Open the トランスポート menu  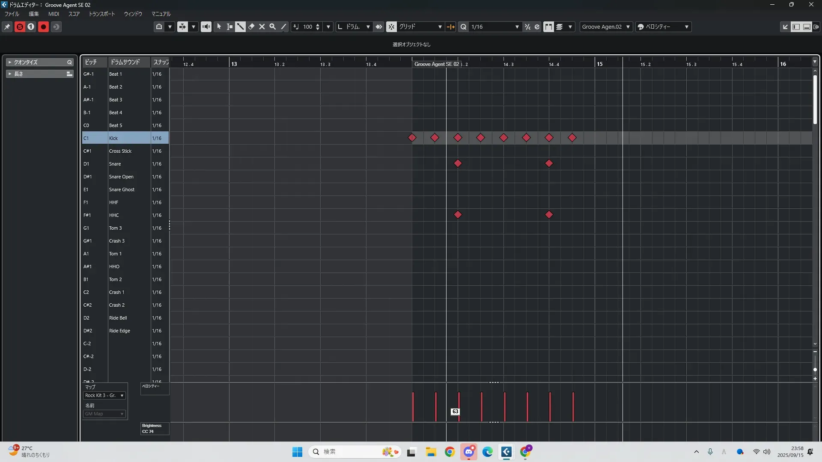point(101,14)
